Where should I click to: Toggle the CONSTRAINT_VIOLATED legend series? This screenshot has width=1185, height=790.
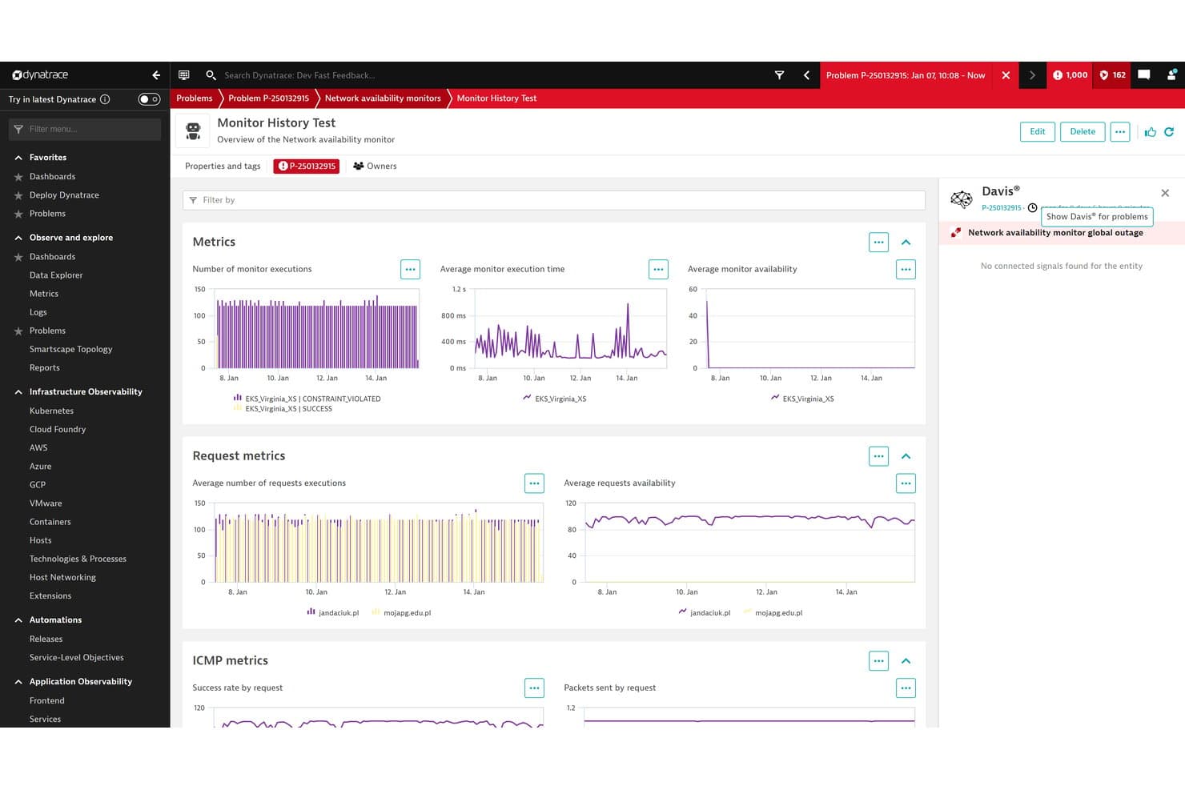[x=307, y=399]
